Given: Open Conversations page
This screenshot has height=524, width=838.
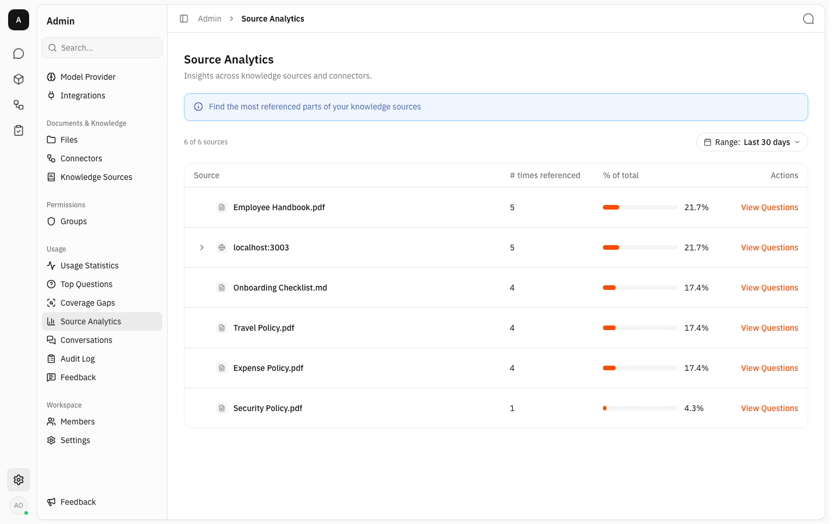Looking at the screenshot, I should [x=102, y=340].
